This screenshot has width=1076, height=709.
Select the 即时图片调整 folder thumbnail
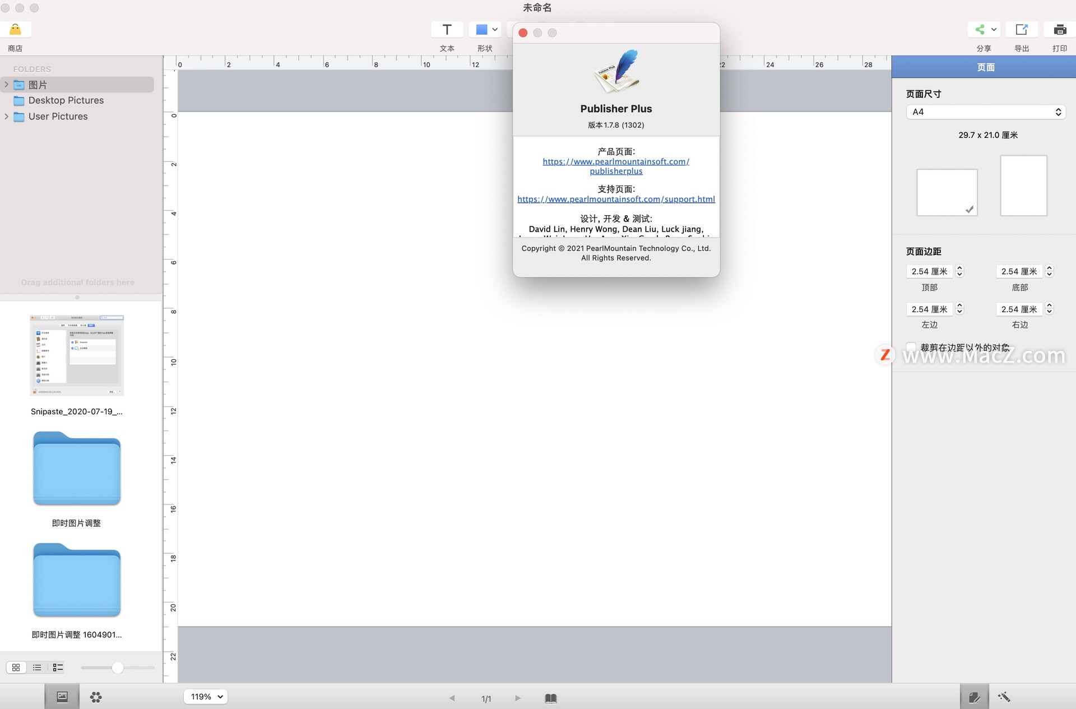[x=77, y=469]
